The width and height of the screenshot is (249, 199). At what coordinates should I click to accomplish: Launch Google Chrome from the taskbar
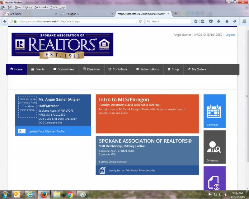pos(70,195)
